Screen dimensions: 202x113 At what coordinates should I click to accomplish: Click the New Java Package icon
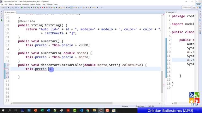[x=52, y=8]
